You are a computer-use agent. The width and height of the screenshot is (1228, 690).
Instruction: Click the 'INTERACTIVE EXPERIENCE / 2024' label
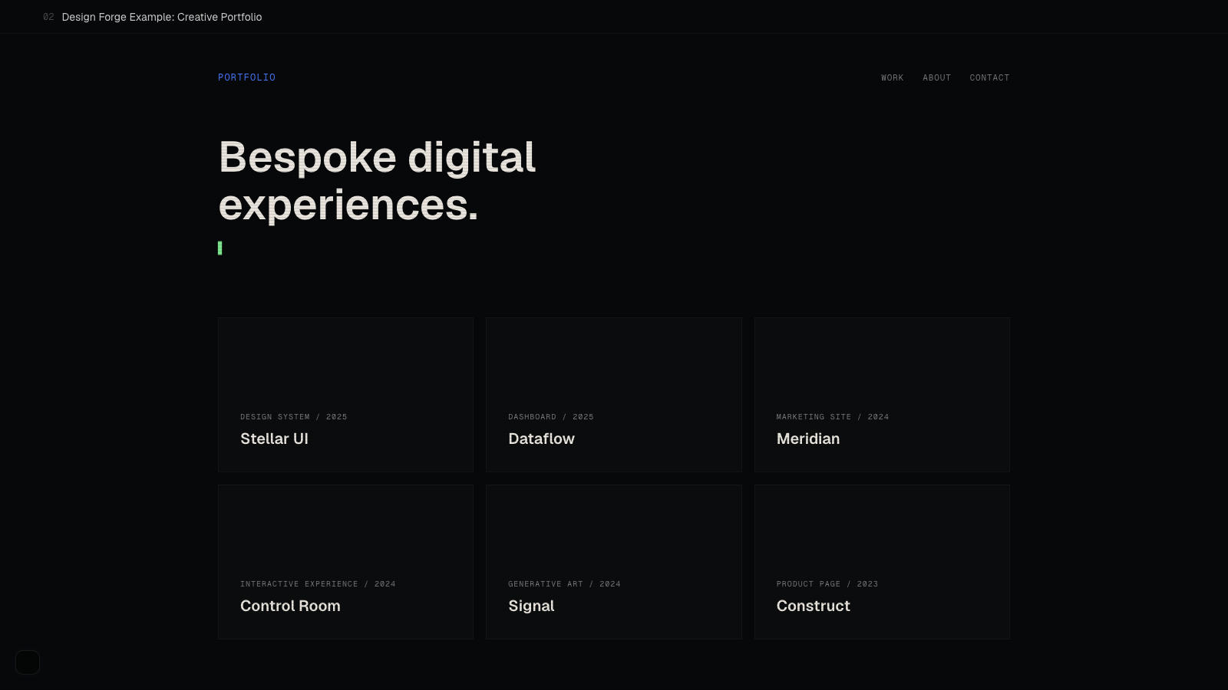point(318,584)
